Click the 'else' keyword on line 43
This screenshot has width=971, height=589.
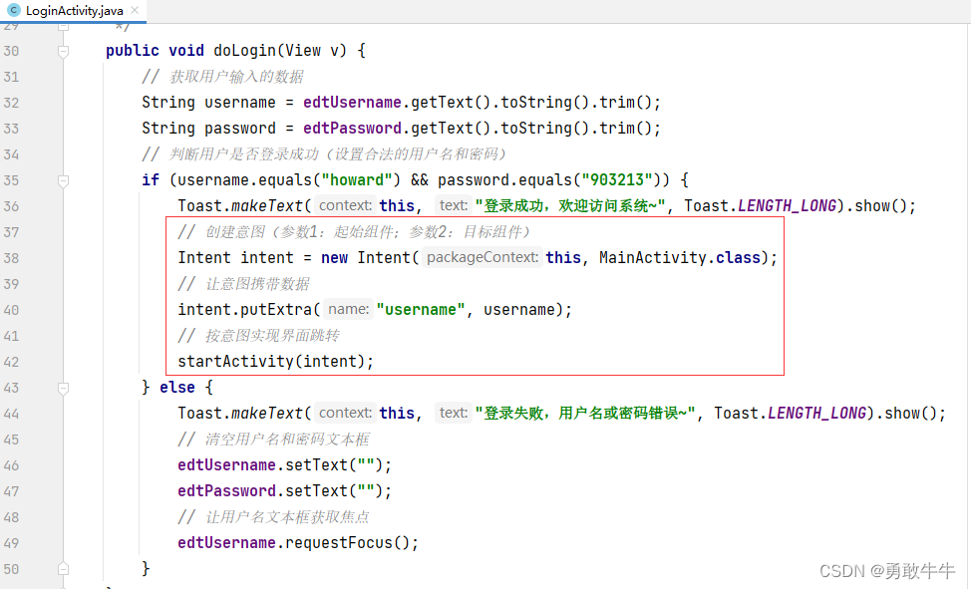177,388
